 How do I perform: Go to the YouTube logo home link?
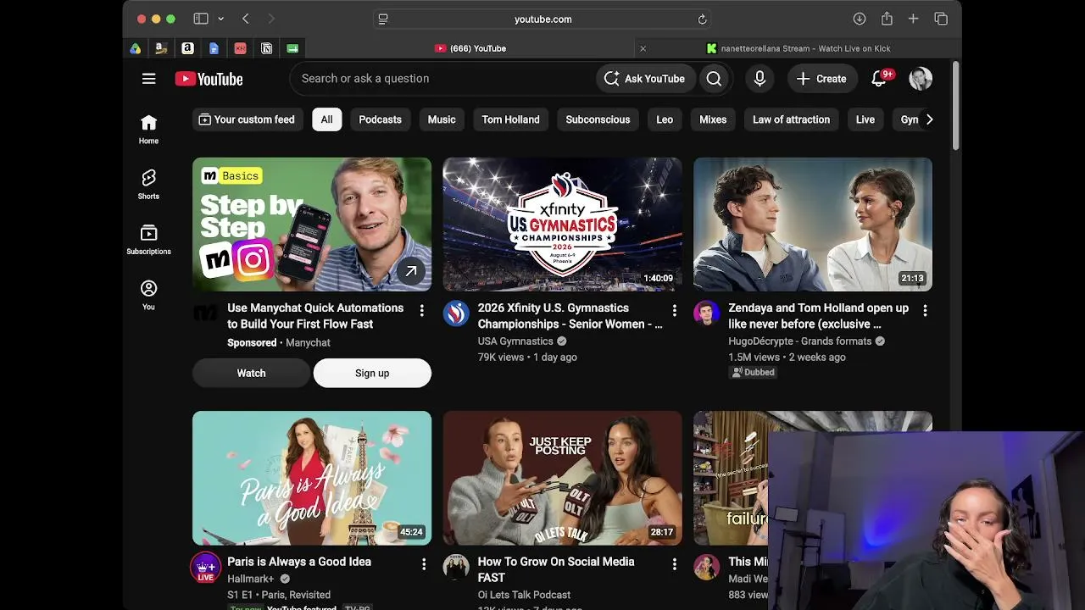[209, 79]
